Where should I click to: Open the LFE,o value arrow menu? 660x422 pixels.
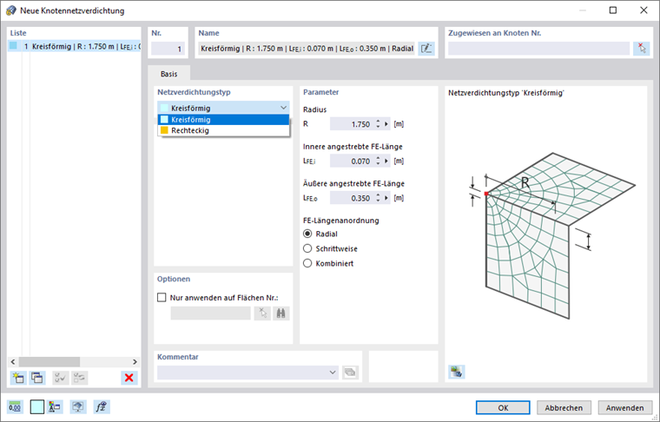pos(386,198)
